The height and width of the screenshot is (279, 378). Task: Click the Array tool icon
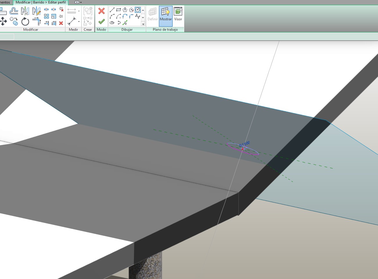(x=46, y=16)
